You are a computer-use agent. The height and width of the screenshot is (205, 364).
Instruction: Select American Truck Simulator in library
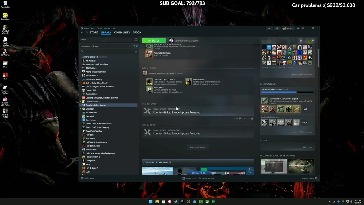97,64
